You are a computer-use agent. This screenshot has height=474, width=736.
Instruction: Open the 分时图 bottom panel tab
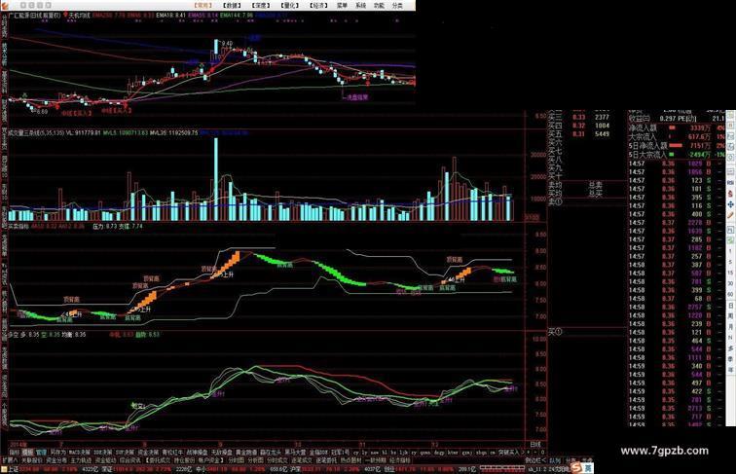(x=237, y=460)
